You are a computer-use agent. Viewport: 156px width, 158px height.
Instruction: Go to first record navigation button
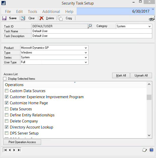(5, 150)
